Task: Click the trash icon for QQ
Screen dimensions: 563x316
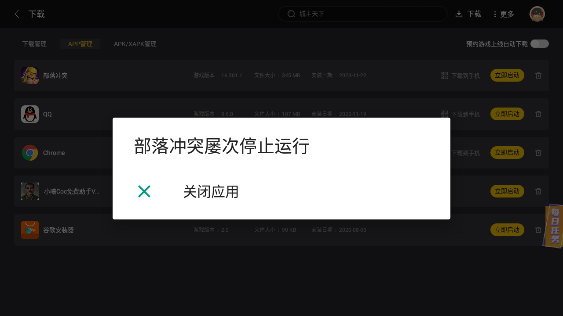Action: click(538, 114)
